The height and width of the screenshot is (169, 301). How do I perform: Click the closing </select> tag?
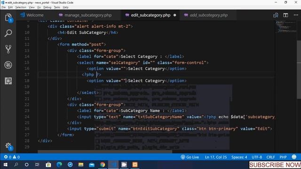point(88,92)
